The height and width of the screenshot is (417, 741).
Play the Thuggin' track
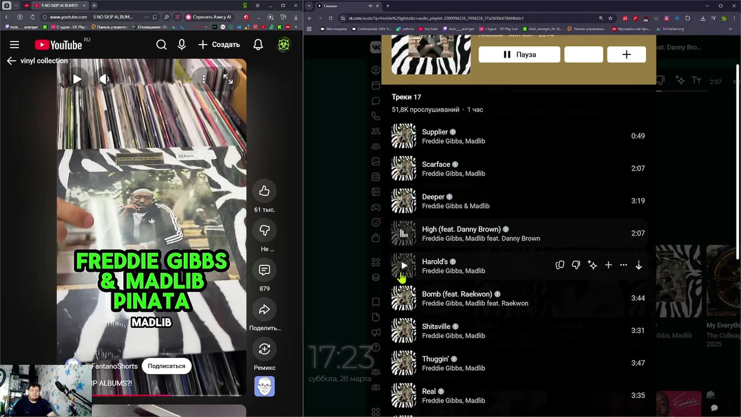518,363
